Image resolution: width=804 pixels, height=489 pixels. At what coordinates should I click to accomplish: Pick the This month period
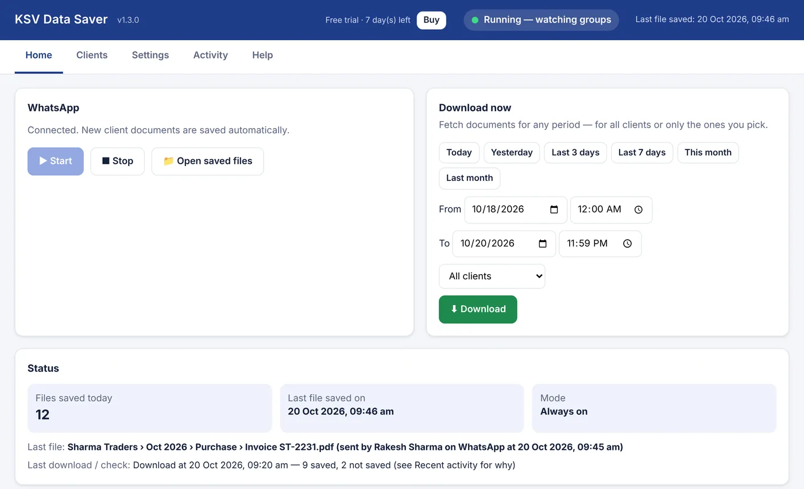point(708,153)
